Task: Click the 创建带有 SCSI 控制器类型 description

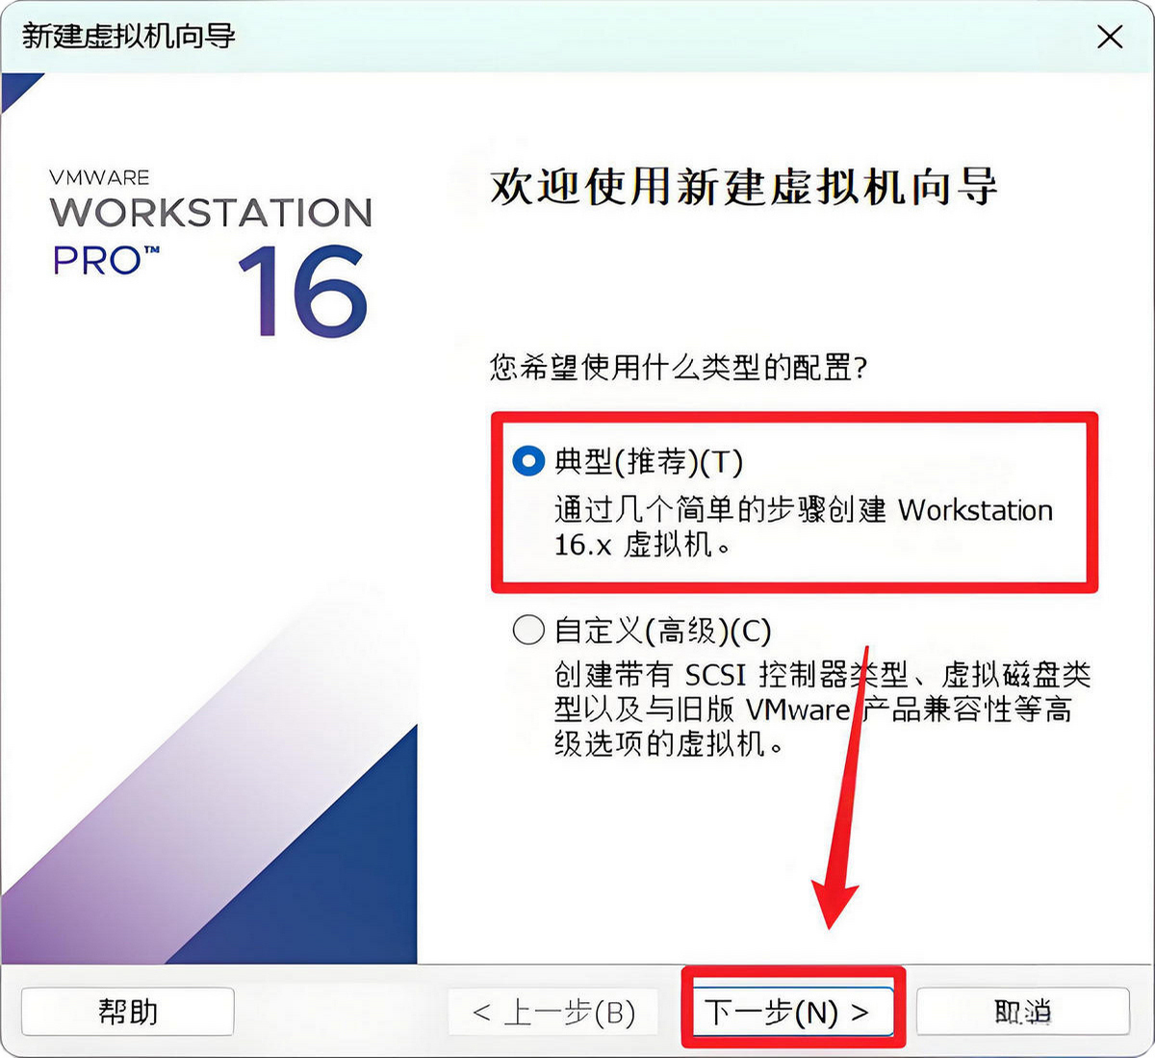Action: (822, 710)
